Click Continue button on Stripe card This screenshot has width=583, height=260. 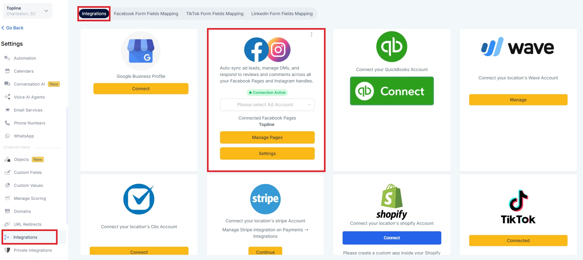pos(266,251)
